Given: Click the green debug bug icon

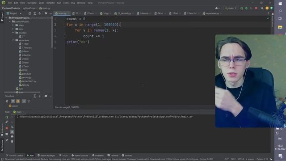Looking at the screenshot, I should click(246, 8).
